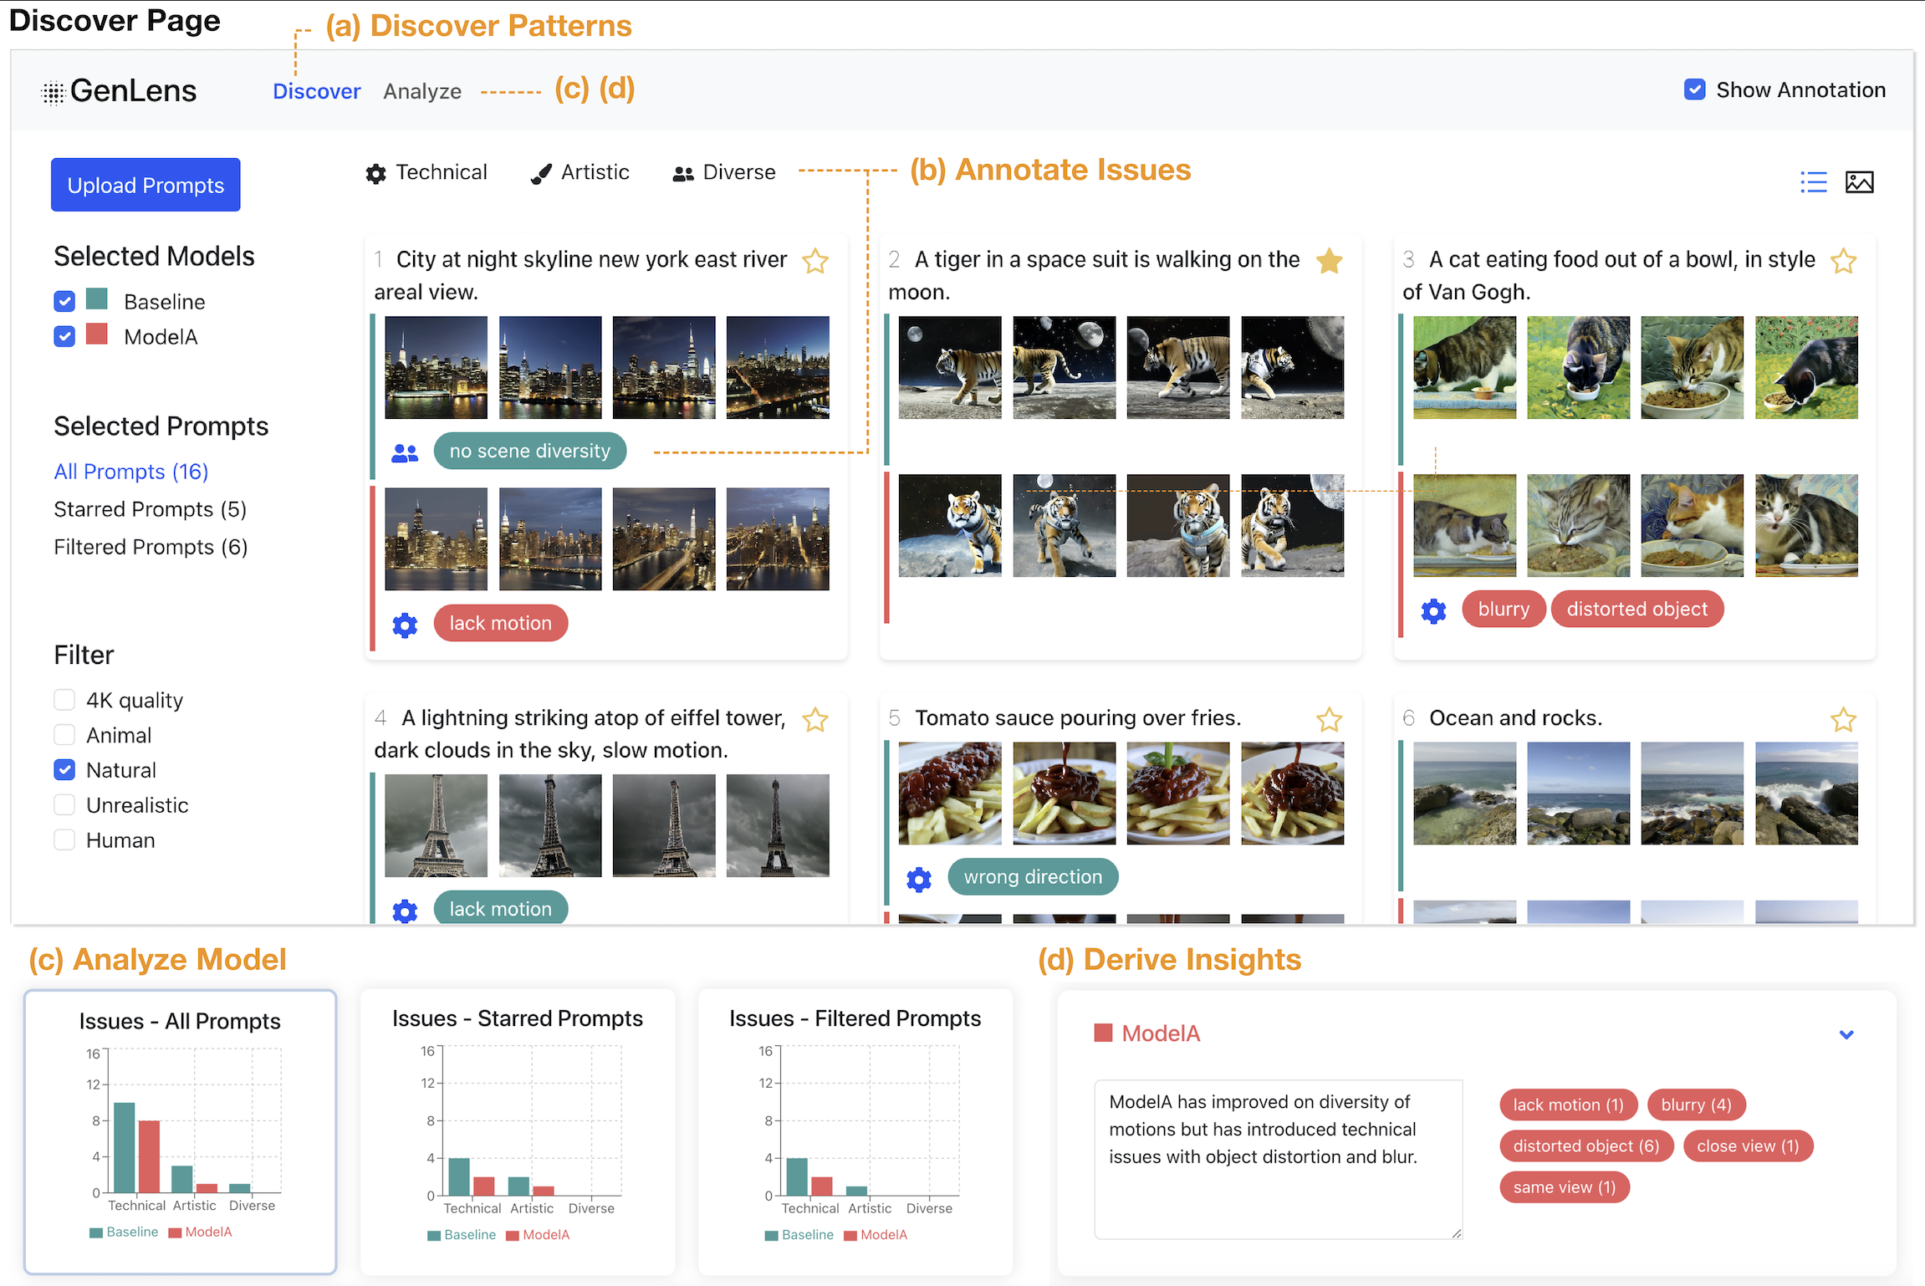Viewport: 1925px width, 1286px height.
Task: Open the Discover tab
Action: 316,91
